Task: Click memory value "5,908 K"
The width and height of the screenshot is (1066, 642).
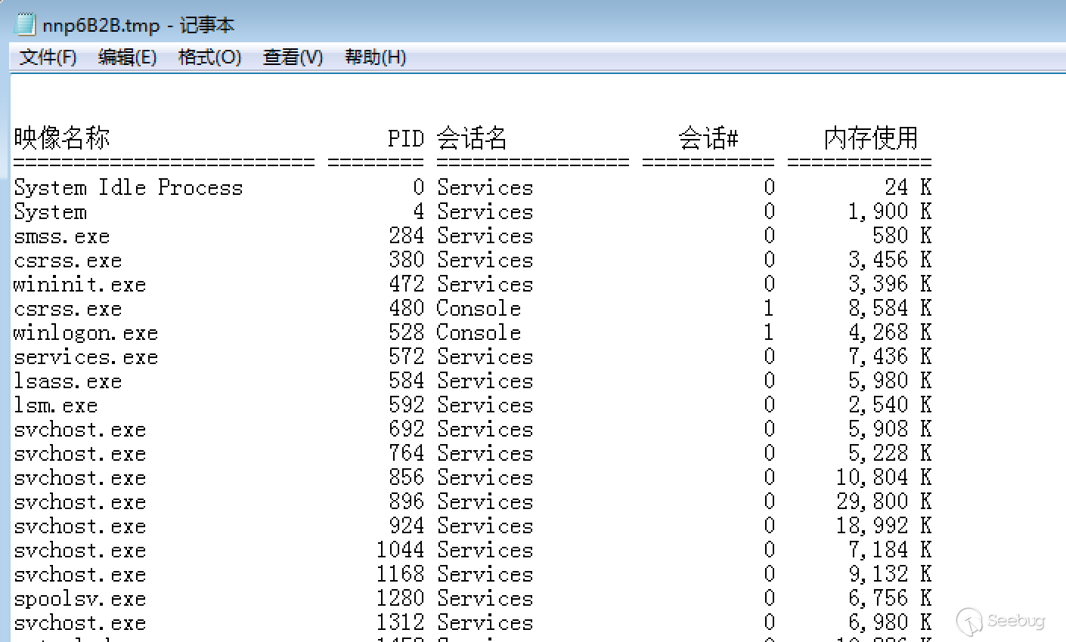Action: click(x=890, y=429)
